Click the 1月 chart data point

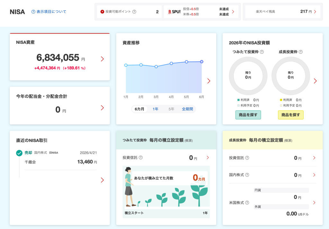pos(126,65)
